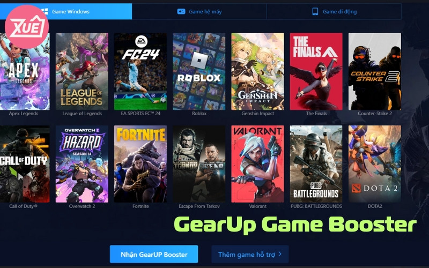The width and height of the screenshot is (429, 268).
Task: Pick The Finals game cover
Action: pos(316,71)
